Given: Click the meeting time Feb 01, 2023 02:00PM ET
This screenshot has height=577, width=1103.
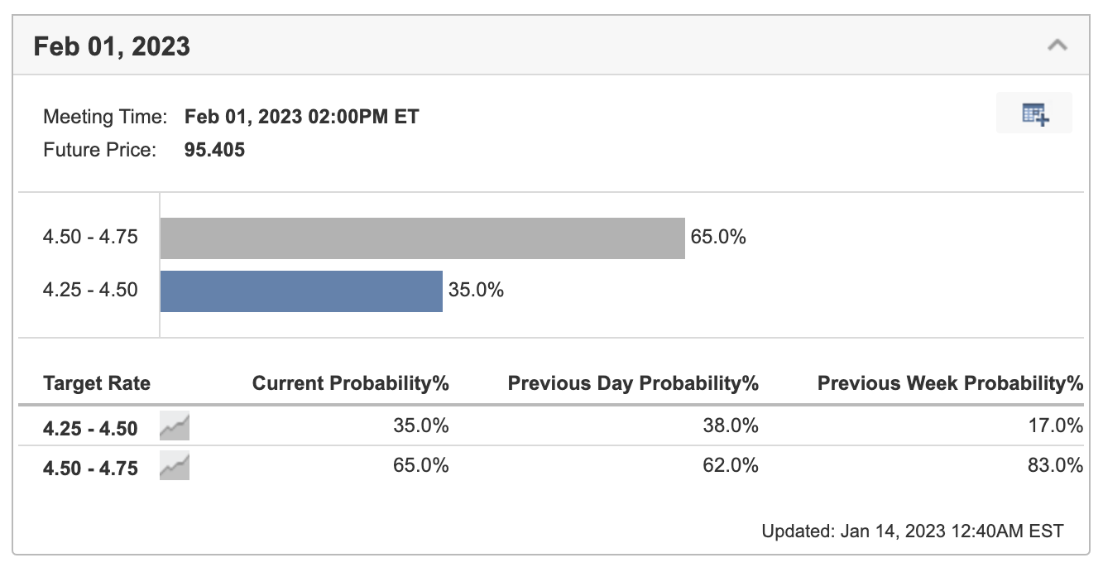Looking at the screenshot, I should coord(302,117).
